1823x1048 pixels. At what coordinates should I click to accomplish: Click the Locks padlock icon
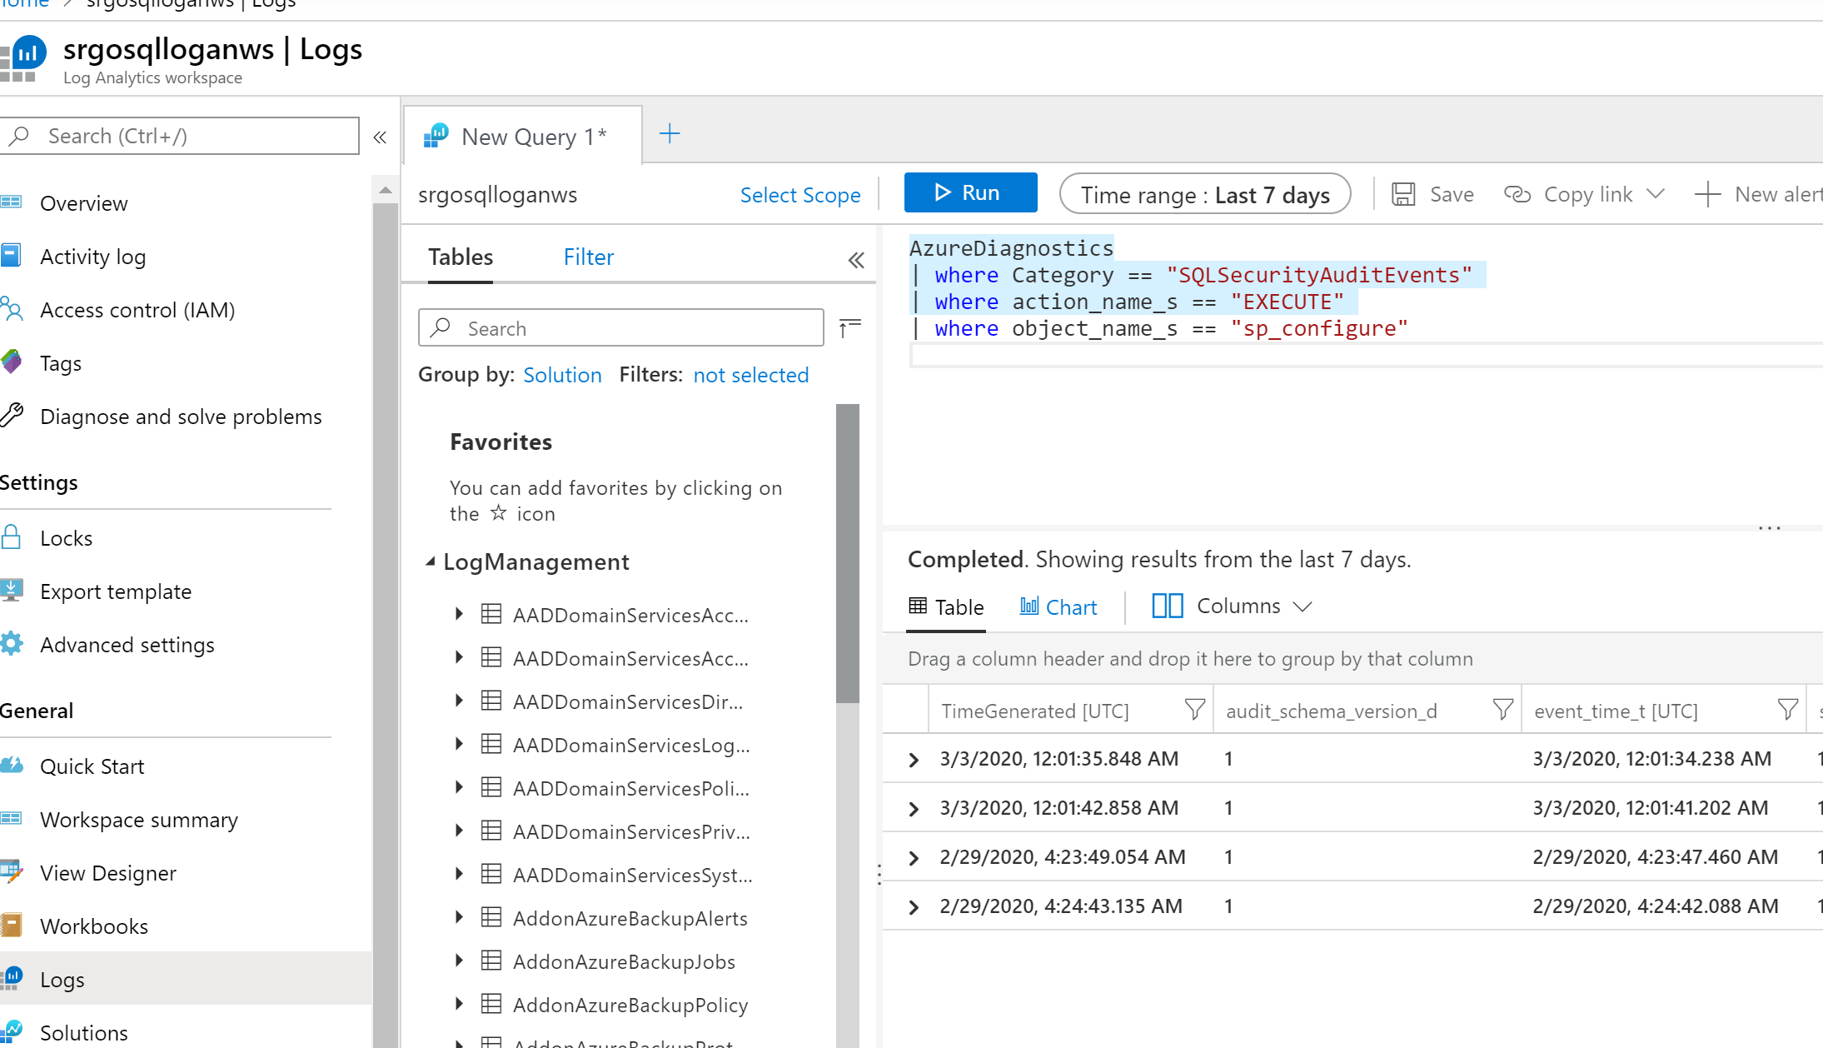coord(11,537)
